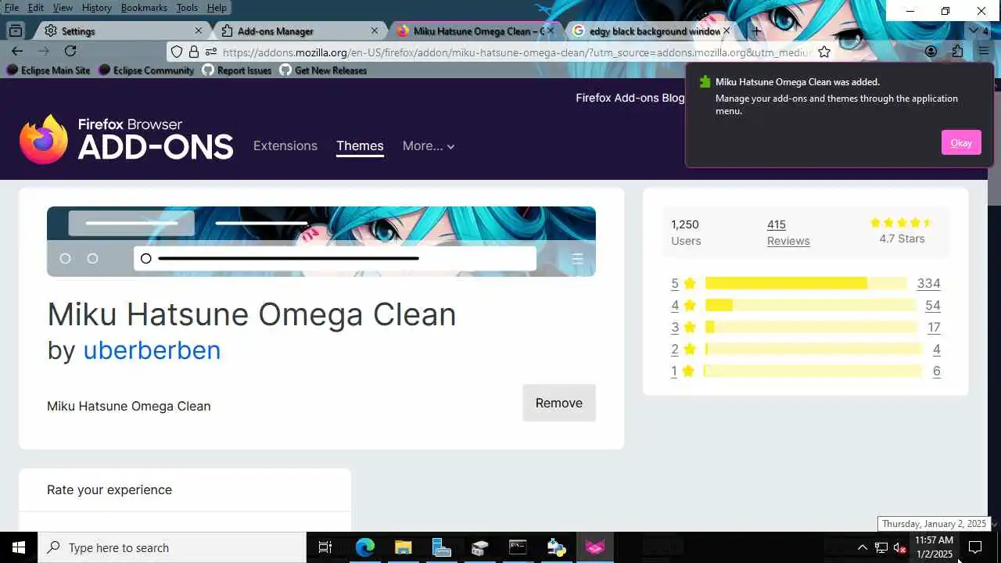The image size is (1001, 563).
Task: Open the Help menu
Action: (x=217, y=7)
